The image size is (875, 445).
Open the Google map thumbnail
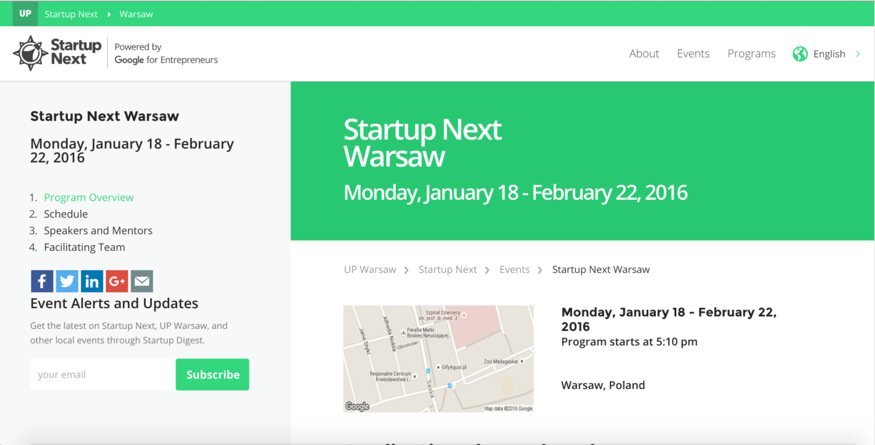pyautogui.click(x=438, y=359)
